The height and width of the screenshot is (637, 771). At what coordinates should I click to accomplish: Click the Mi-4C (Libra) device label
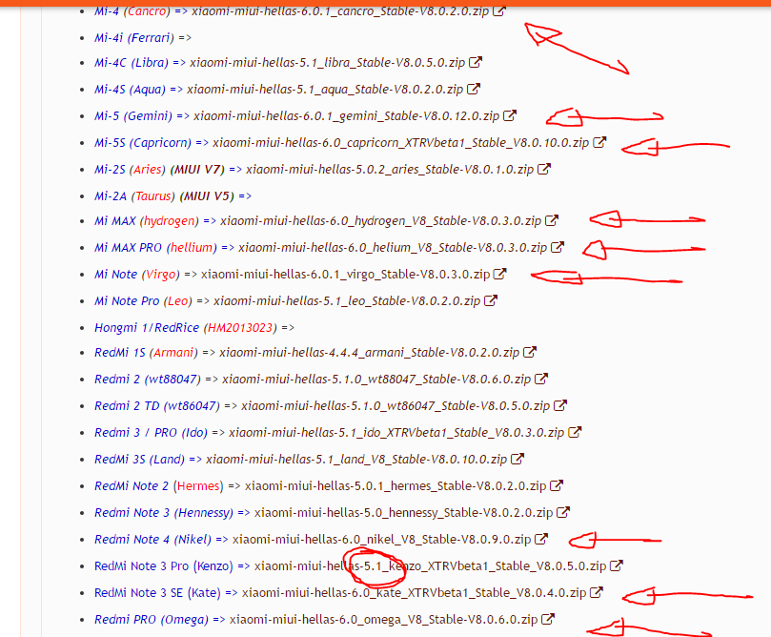click(132, 63)
